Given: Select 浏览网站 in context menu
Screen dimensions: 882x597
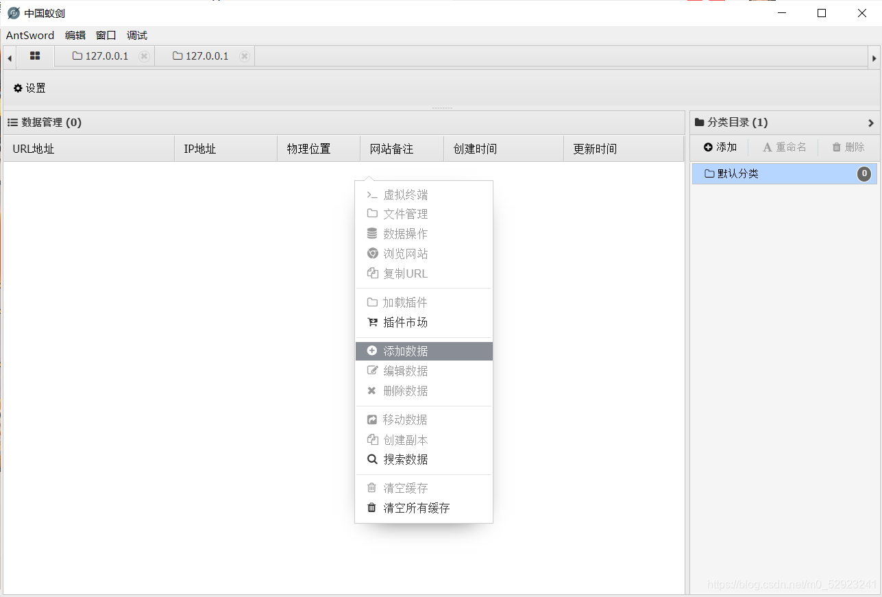Looking at the screenshot, I should (424, 254).
